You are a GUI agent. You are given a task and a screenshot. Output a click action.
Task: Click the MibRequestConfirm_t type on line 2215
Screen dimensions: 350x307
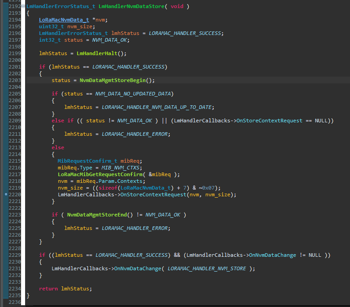point(87,161)
